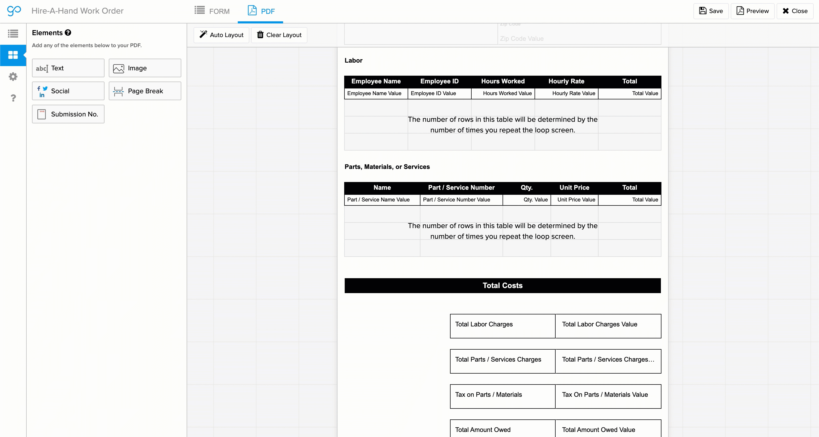Select the Total Amount Owed Value field
The height and width of the screenshot is (437, 819).
608,429
